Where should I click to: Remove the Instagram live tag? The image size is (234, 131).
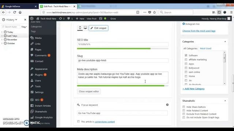pos(184,24)
